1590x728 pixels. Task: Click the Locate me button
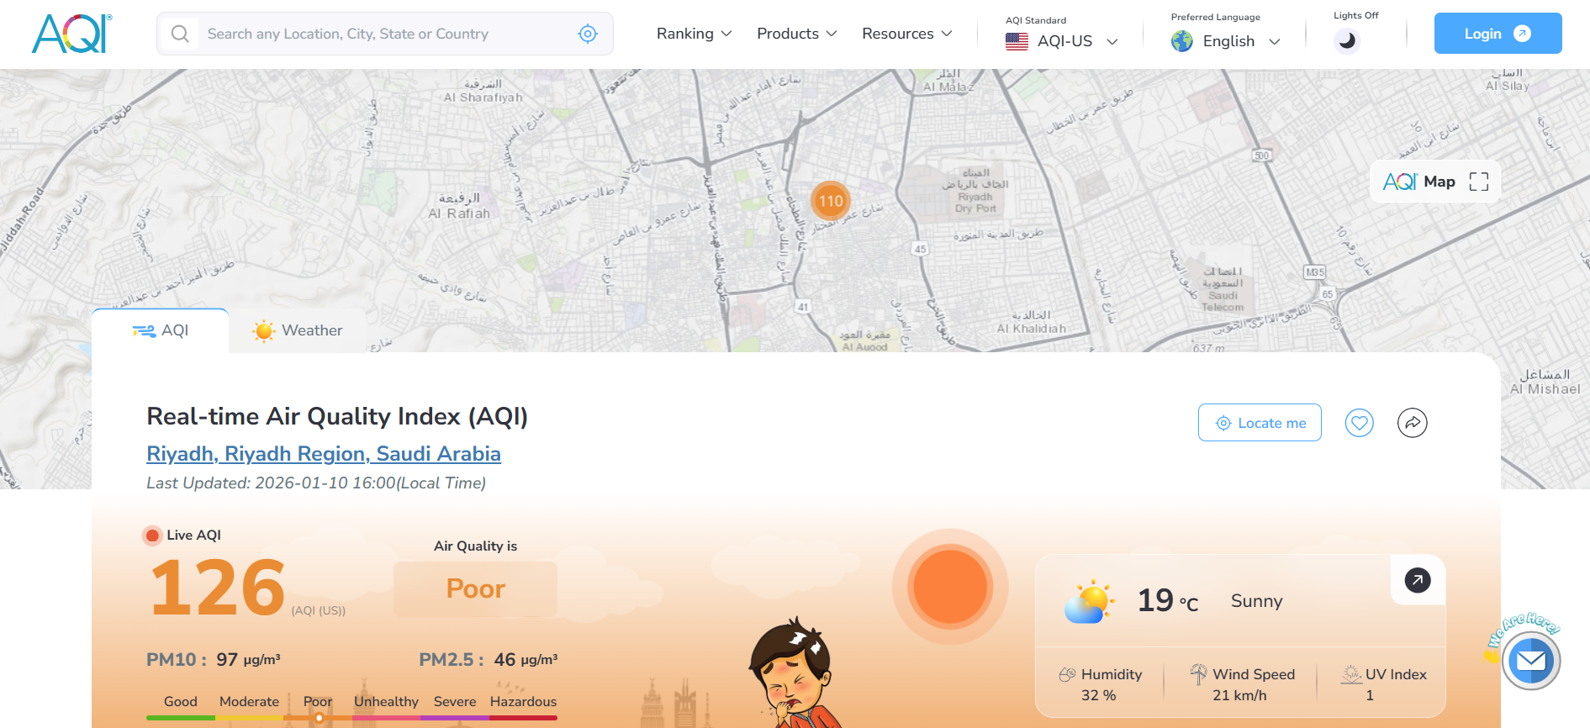(1260, 423)
